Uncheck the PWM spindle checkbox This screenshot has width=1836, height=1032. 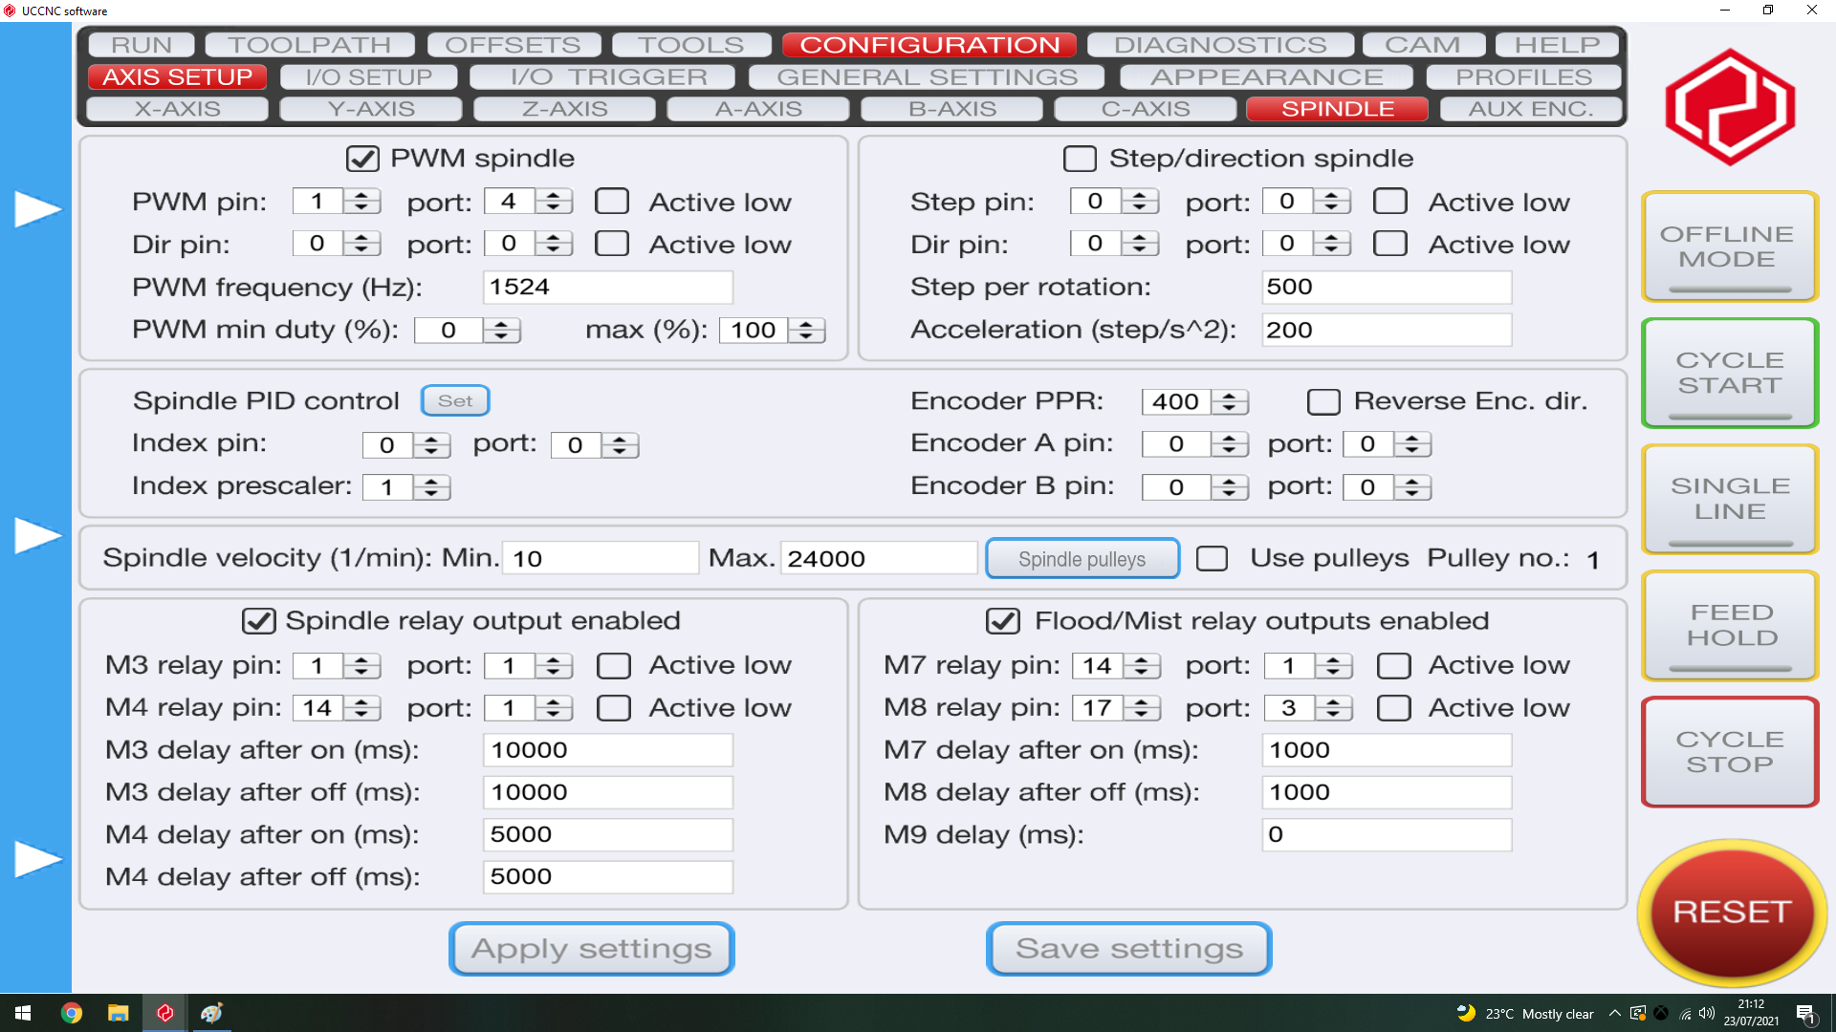[362, 159]
